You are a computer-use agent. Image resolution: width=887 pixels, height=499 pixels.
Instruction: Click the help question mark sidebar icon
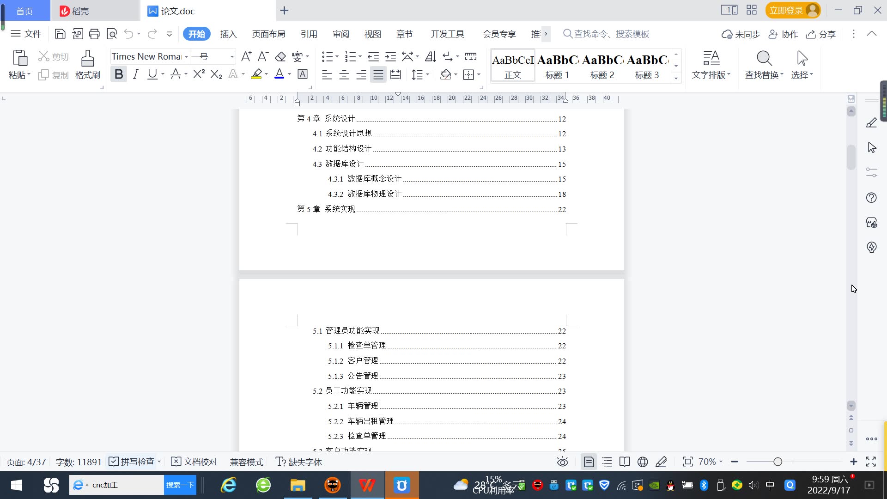pyautogui.click(x=871, y=198)
